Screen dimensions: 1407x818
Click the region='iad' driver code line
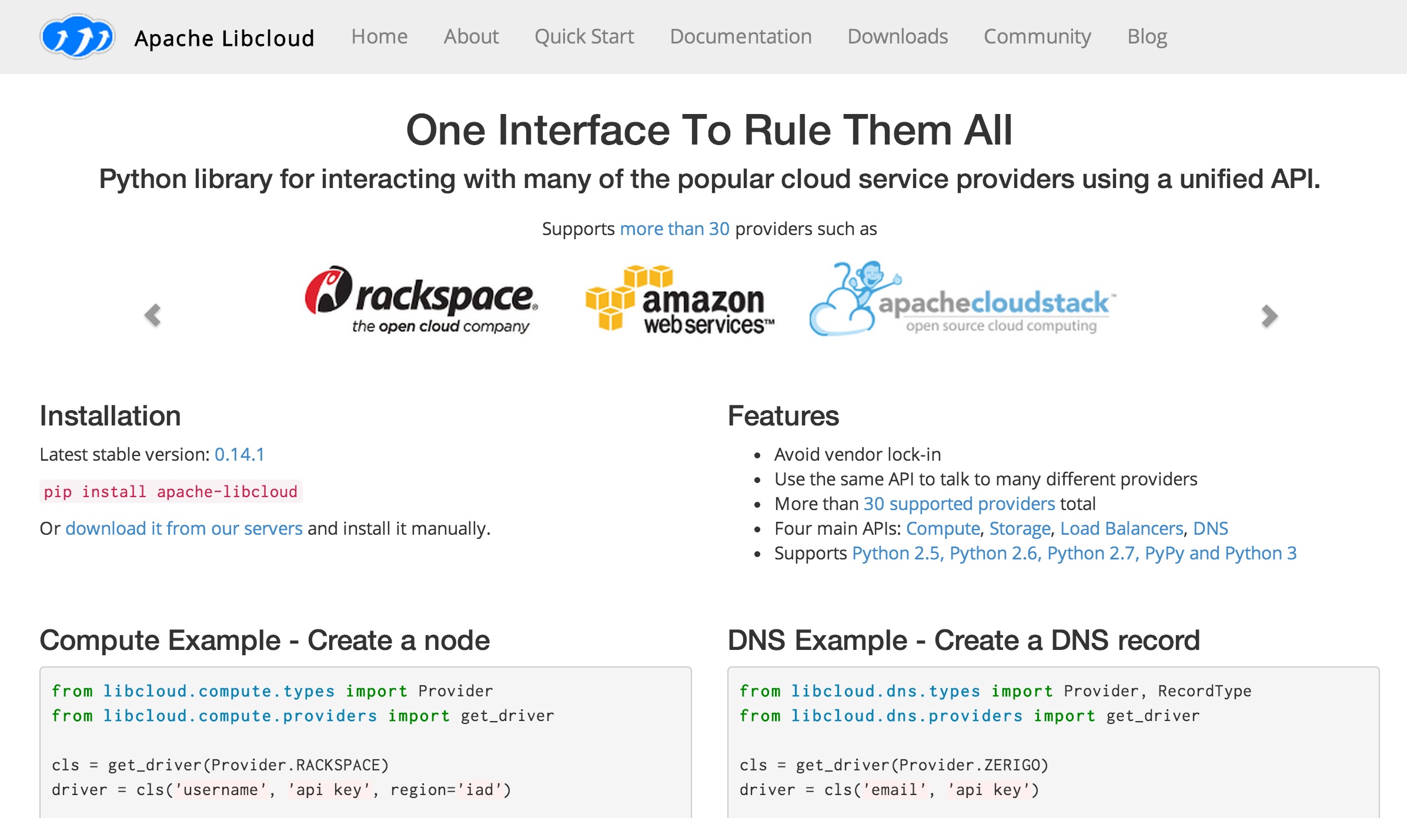pos(282,790)
